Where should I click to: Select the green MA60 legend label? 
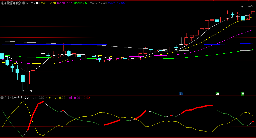coord(81,3)
